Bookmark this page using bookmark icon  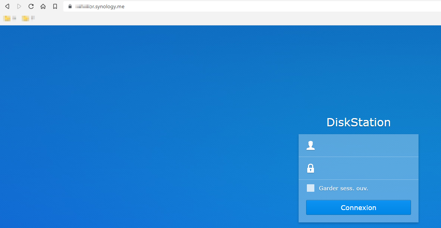pos(55,6)
